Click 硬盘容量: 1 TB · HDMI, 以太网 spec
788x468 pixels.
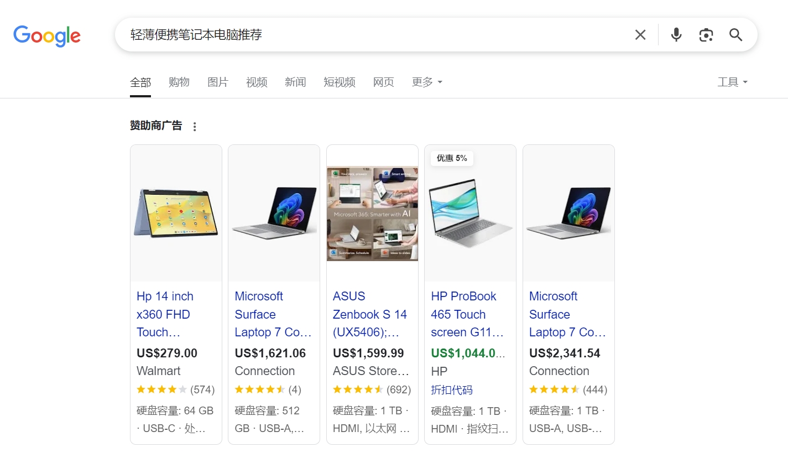[372, 419]
